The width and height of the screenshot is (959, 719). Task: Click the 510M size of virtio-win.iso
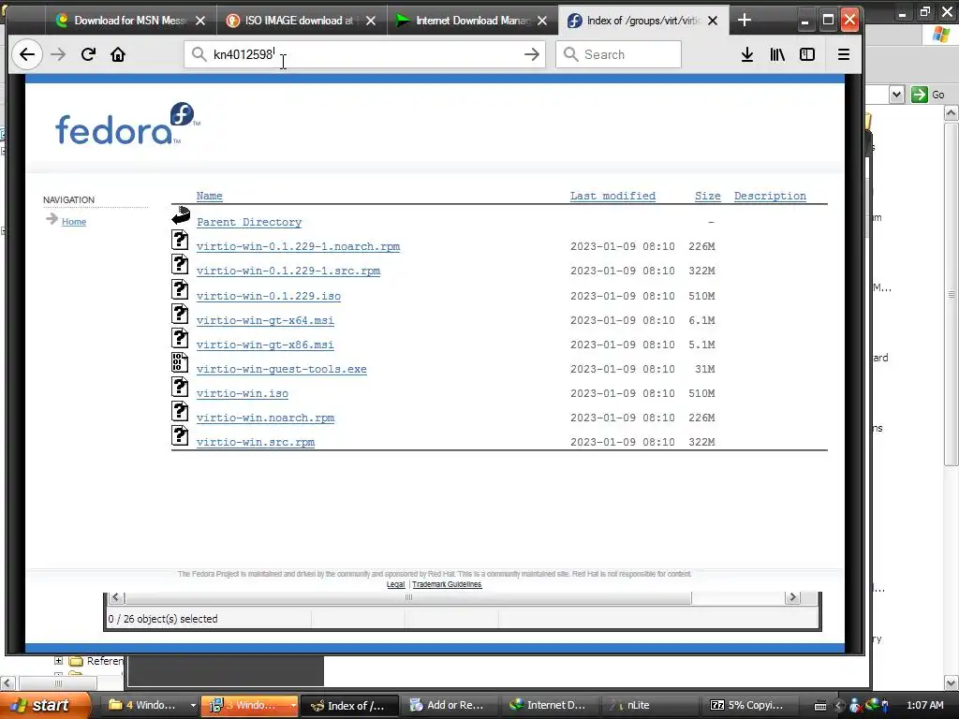tap(701, 394)
